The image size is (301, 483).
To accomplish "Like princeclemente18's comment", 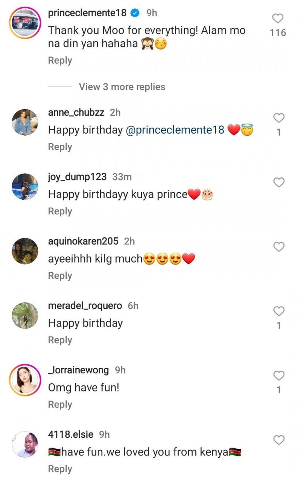I will pyautogui.click(x=278, y=18).
